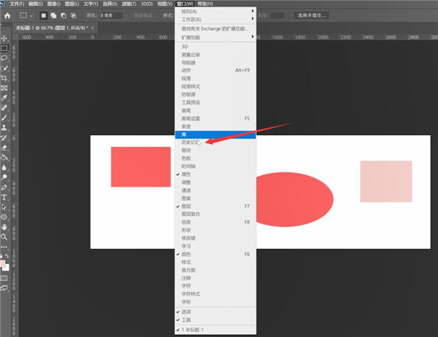This screenshot has height=337, width=438.
Task: Choose the Add to Selection mode icon
Action: pyautogui.click(x=53, y=15)
